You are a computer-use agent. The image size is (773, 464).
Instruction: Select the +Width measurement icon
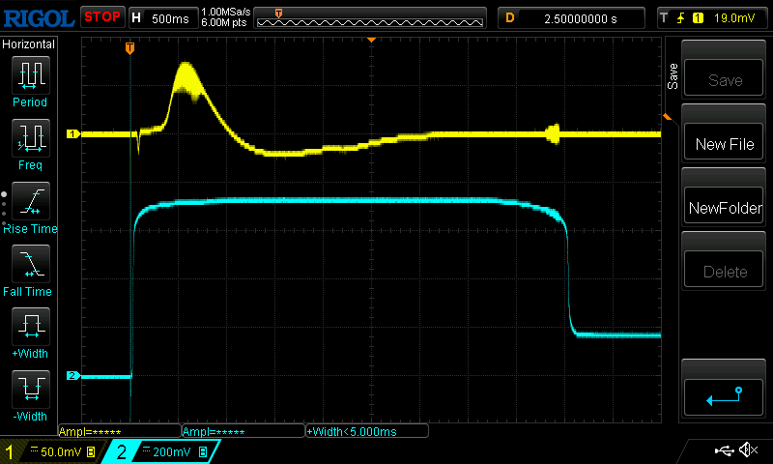point(31,327)
